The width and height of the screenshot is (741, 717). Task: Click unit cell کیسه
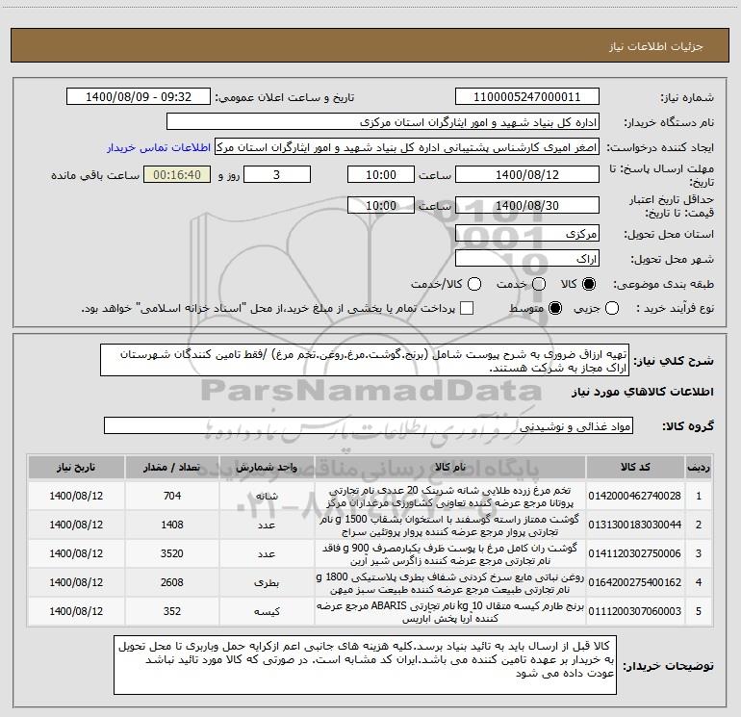click(x=267, y=611)
